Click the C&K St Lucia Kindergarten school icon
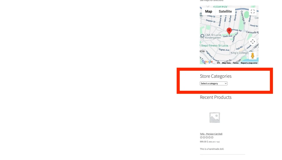Screen dimensions: 282x160 point(202,35)
